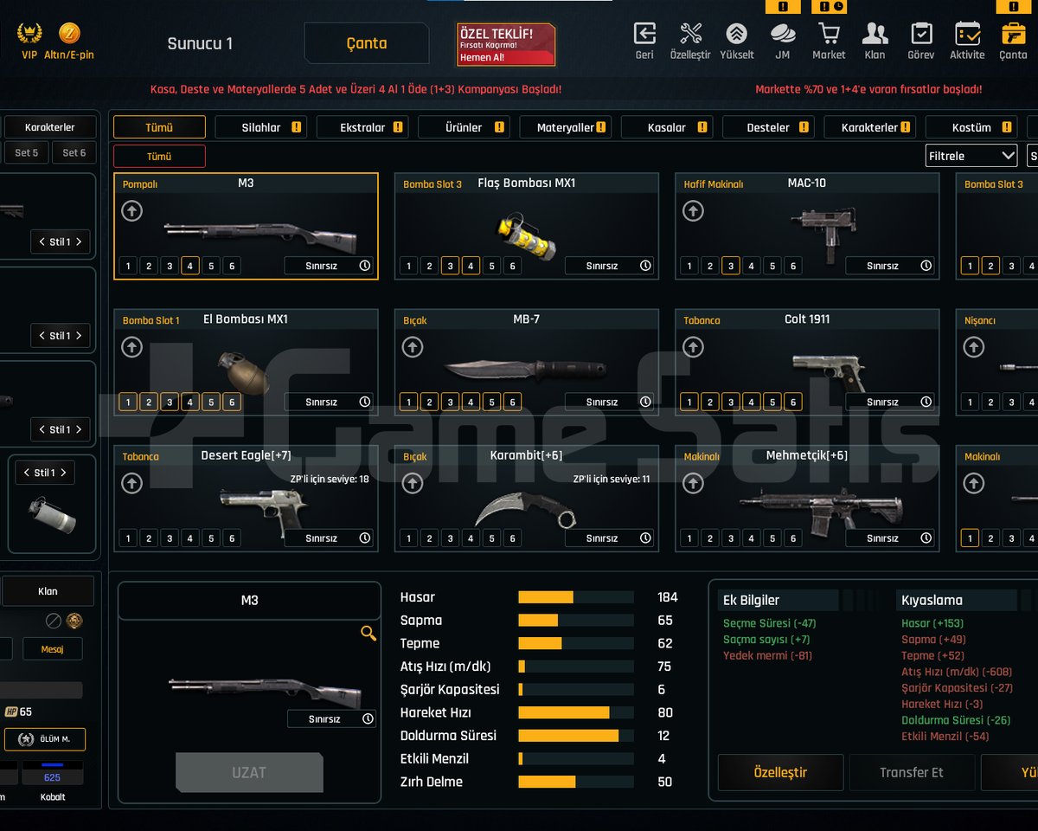Select the El Bombası MX1 grenade image
Viewport: 1038px width, 831px height.
point(244,373)
